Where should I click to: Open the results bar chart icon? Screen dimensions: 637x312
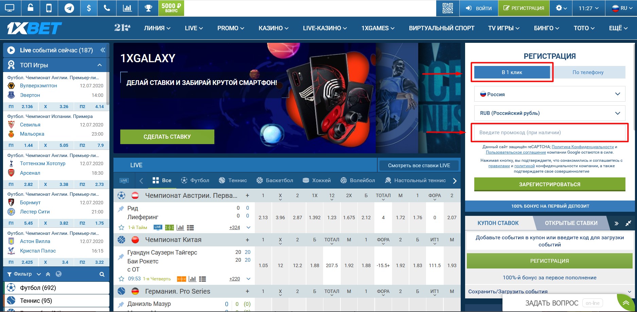[127, 8]
